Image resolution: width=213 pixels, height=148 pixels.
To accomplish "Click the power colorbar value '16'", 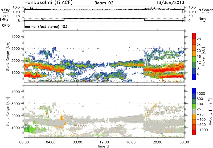I will point(199,57).
